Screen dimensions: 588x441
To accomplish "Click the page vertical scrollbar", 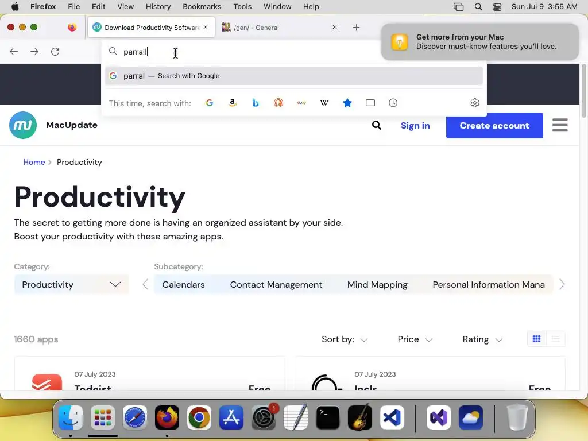I will click(583, 91).
